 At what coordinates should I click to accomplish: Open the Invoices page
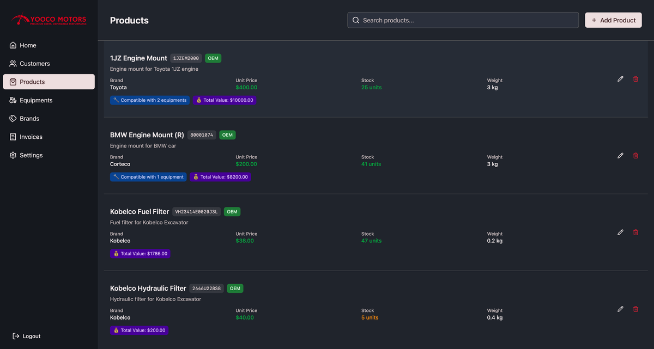tap(31, 137)
